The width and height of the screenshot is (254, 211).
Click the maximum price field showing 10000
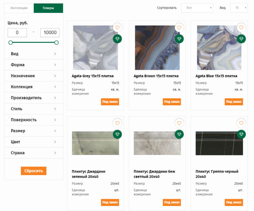tap(50, 33)
